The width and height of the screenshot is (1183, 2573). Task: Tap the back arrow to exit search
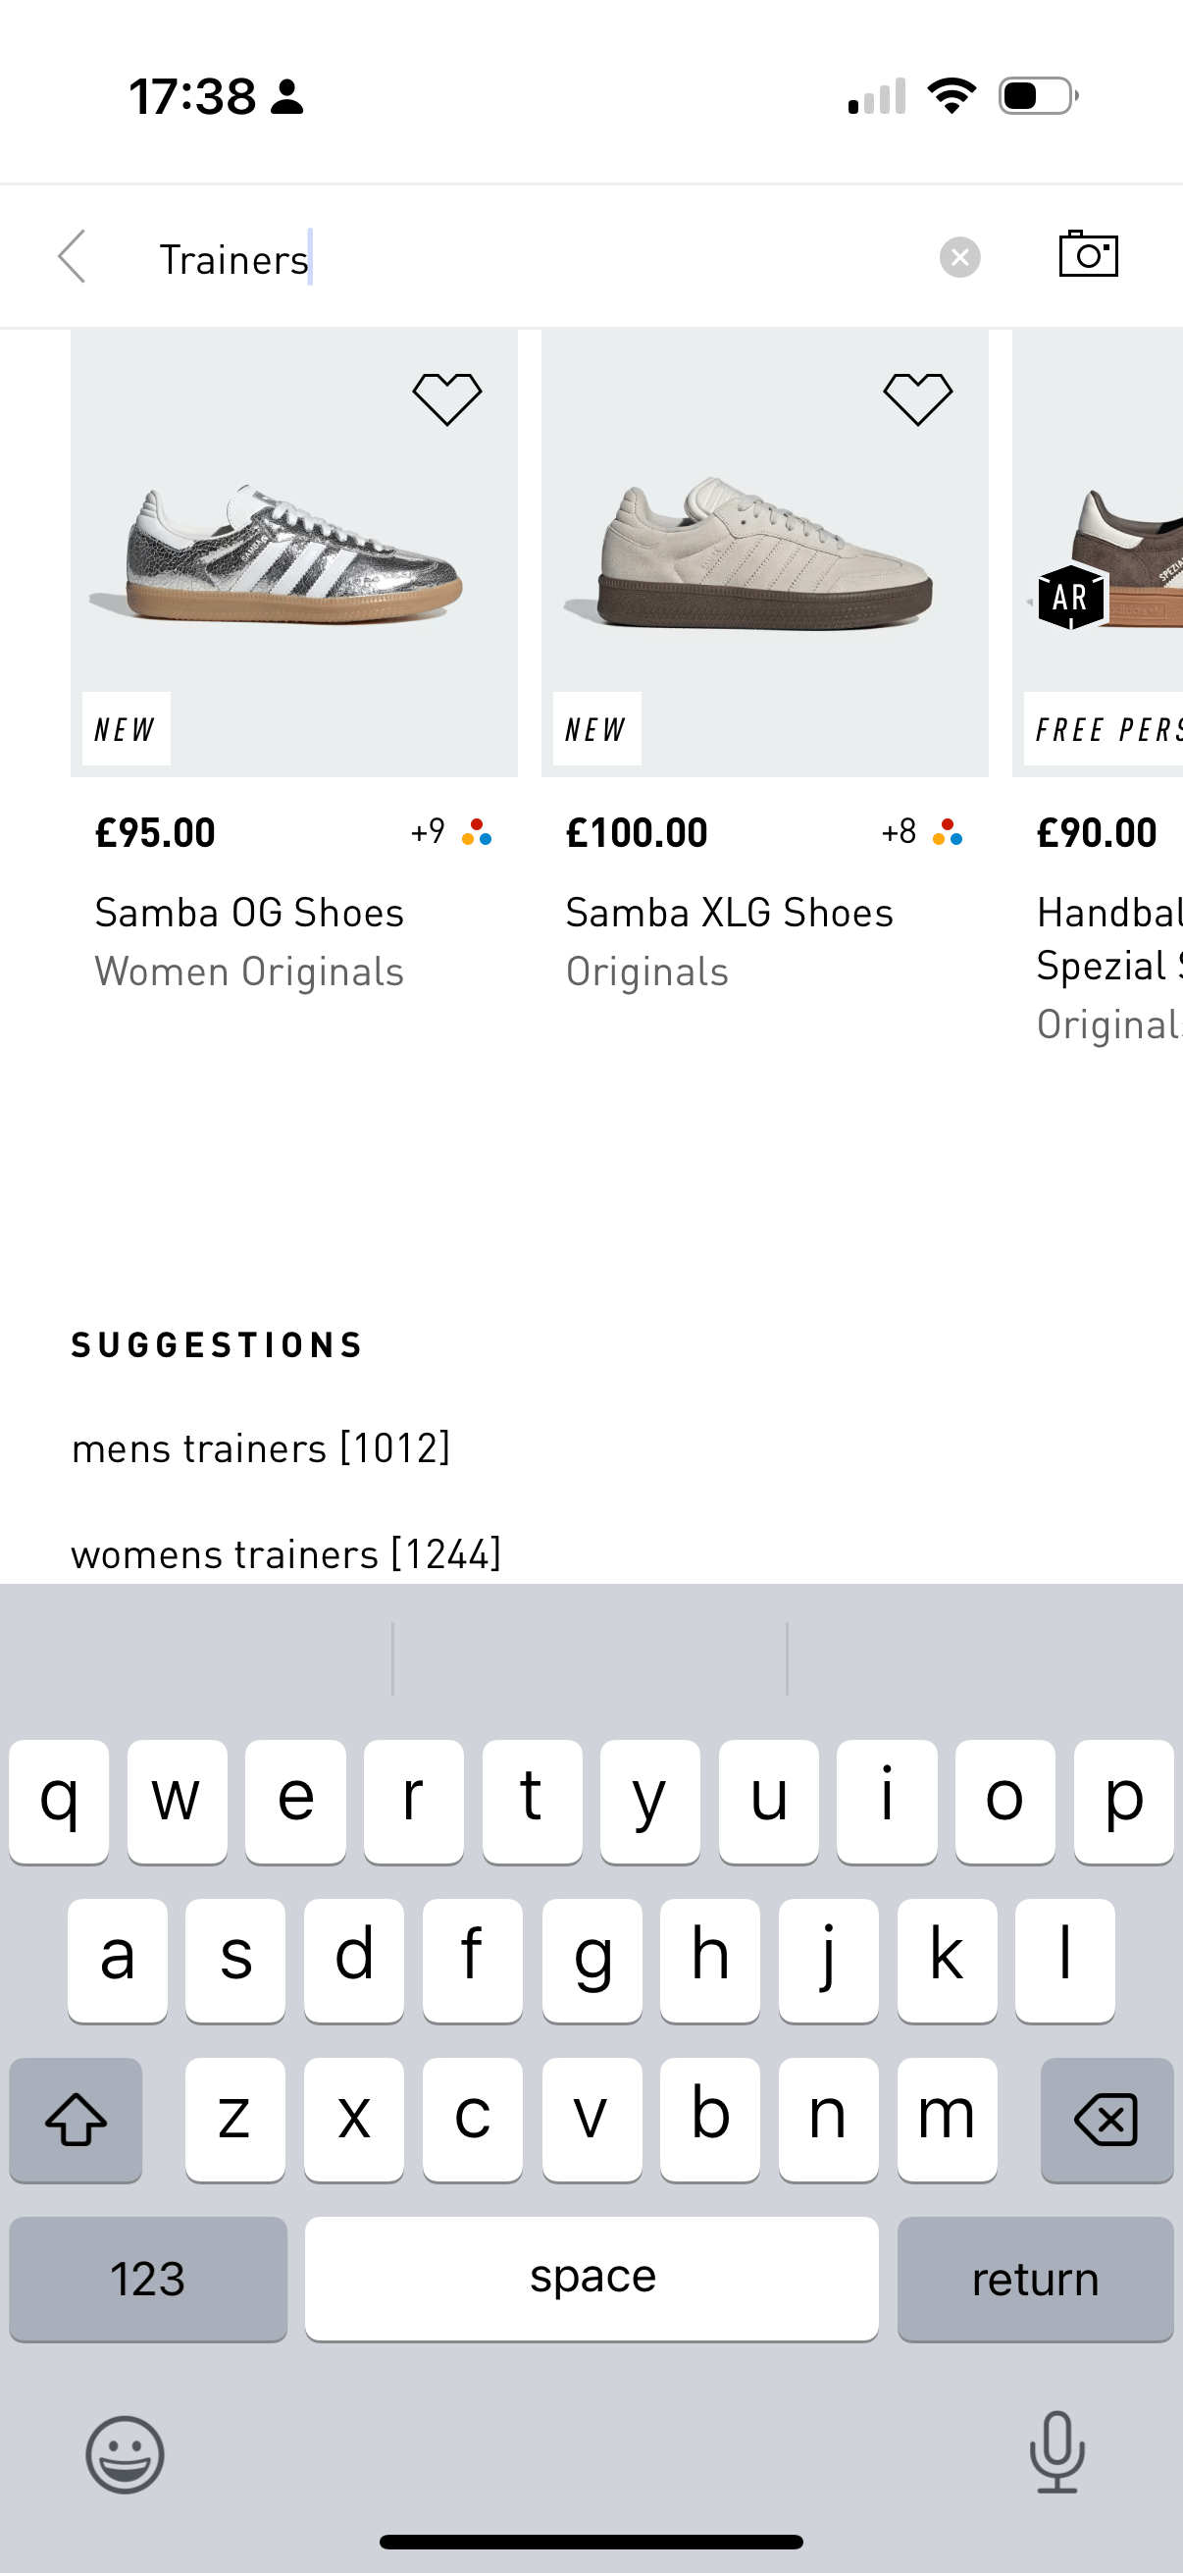(x=70, y=257)
